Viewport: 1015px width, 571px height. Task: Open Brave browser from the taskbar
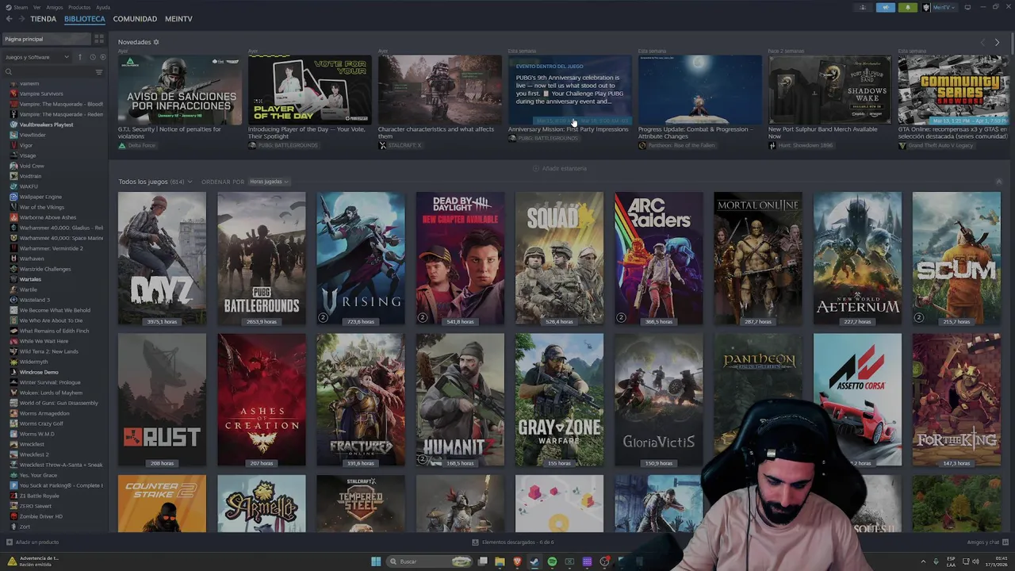tap(517, 561)
